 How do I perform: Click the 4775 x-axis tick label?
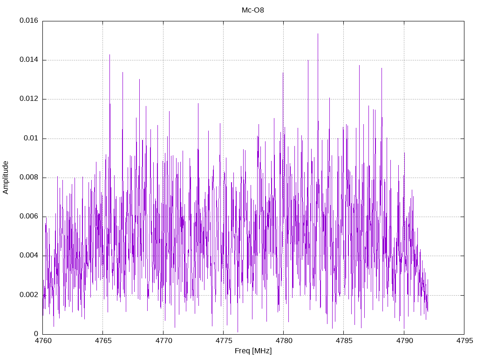(224, 341)
